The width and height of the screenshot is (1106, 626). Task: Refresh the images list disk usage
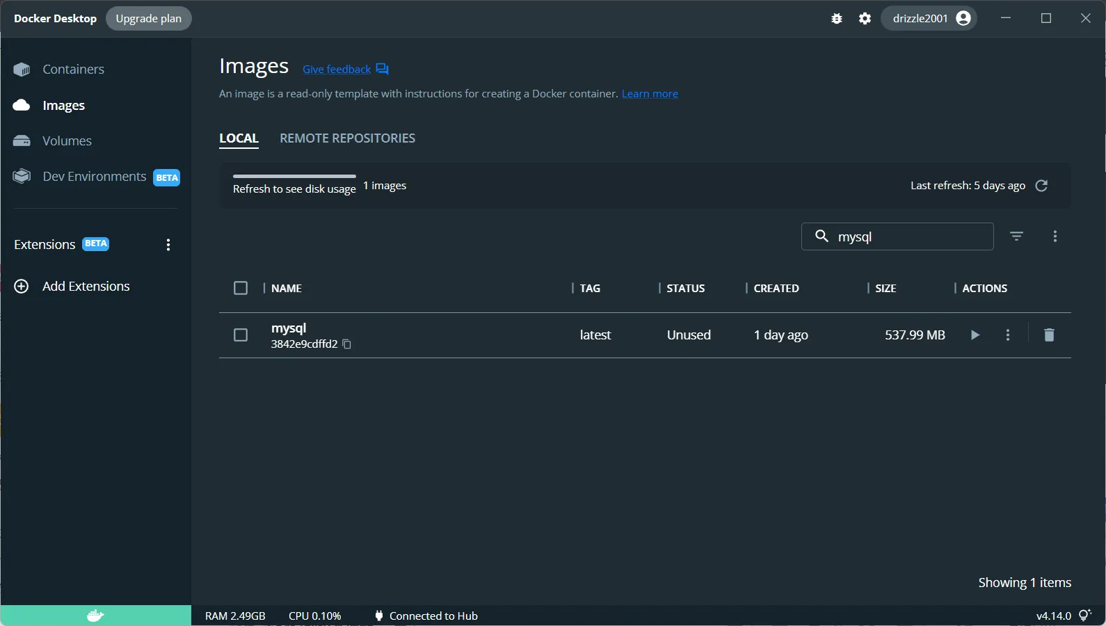[x=1041, y=186]
